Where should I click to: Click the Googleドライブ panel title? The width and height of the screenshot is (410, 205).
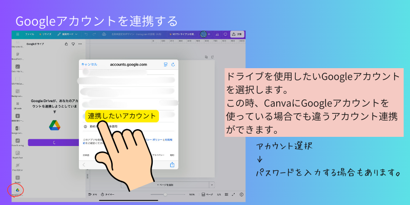35,44
